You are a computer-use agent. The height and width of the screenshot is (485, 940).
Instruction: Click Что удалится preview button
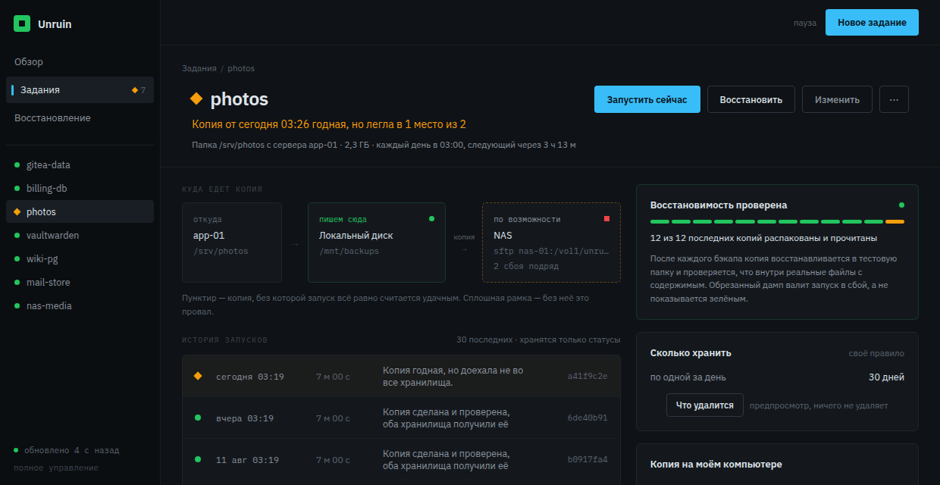pos(705,405)
